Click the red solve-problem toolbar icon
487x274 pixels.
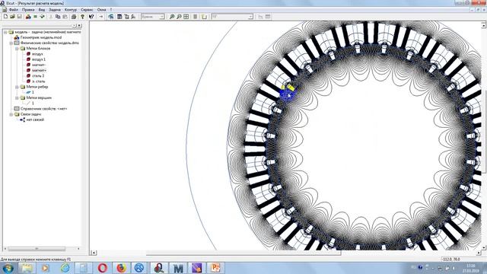coord(28,17)
